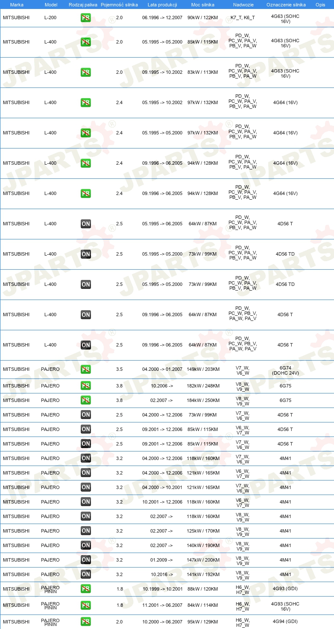Click the 'Rodzaj paliwa' column header
Image resolution: width=334 pixels, height=629 pixels.
(83, 5)
